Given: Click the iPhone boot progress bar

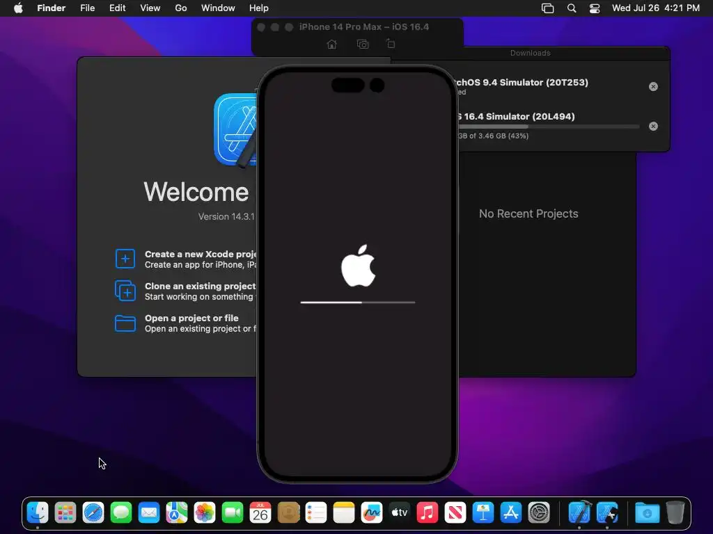Looking at the screenshot, I should click(x=357, y=302).
